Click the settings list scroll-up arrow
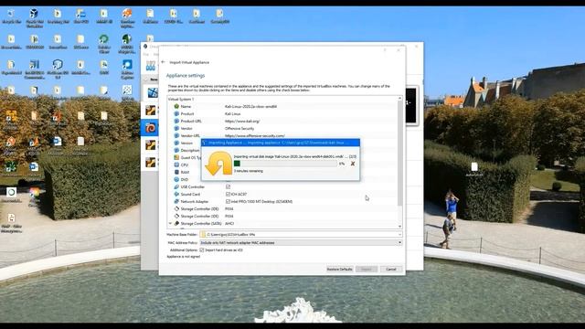Image resolution: width=585 pixels, height=329 pixels. pyautogui.click(x=400, y=99)
